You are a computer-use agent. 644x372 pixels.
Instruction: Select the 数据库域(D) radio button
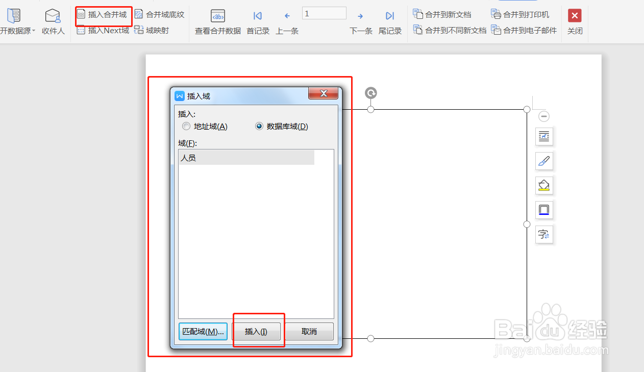[259, 126]
